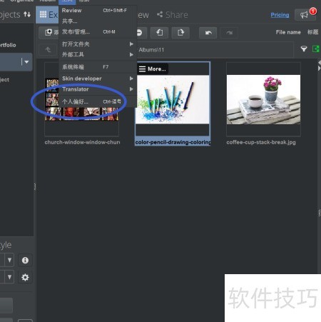Switch to the Share tab
The width and height of the screenshot is (321, 322).
coord(173,15)
